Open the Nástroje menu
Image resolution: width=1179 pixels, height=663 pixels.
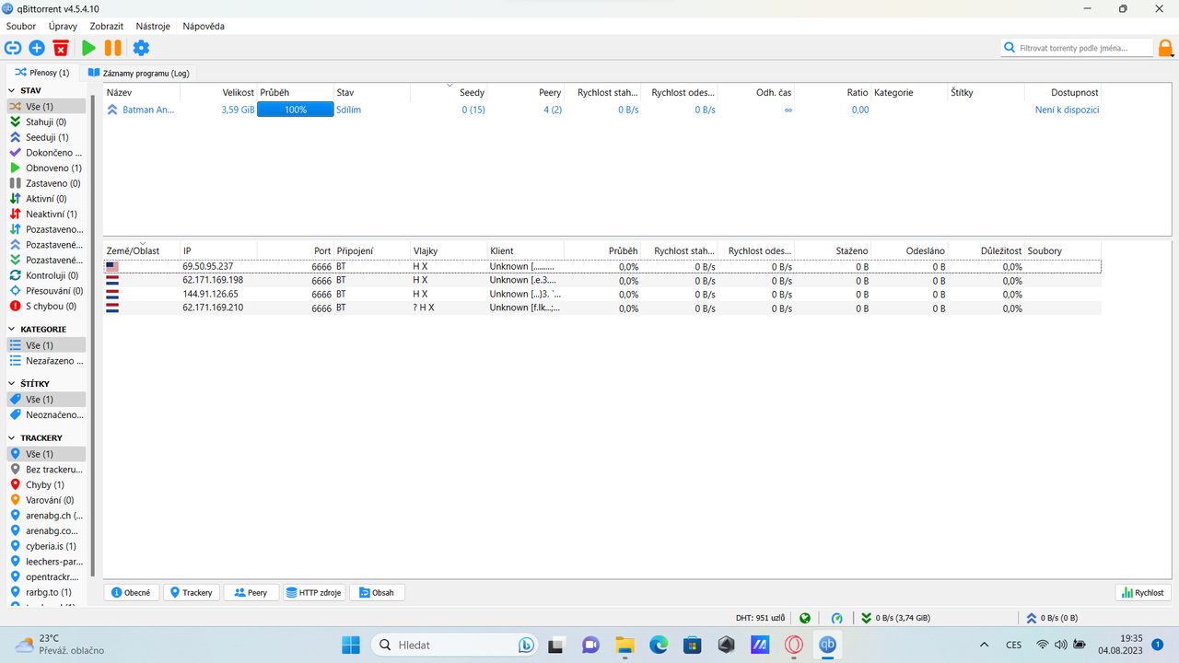pyautogui.click(x=152, y=26)
